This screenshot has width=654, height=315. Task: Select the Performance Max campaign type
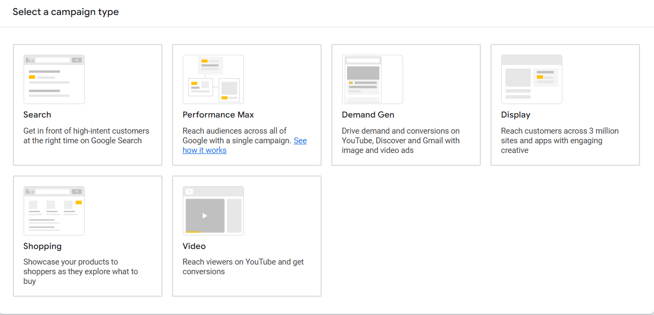(247, 105)
